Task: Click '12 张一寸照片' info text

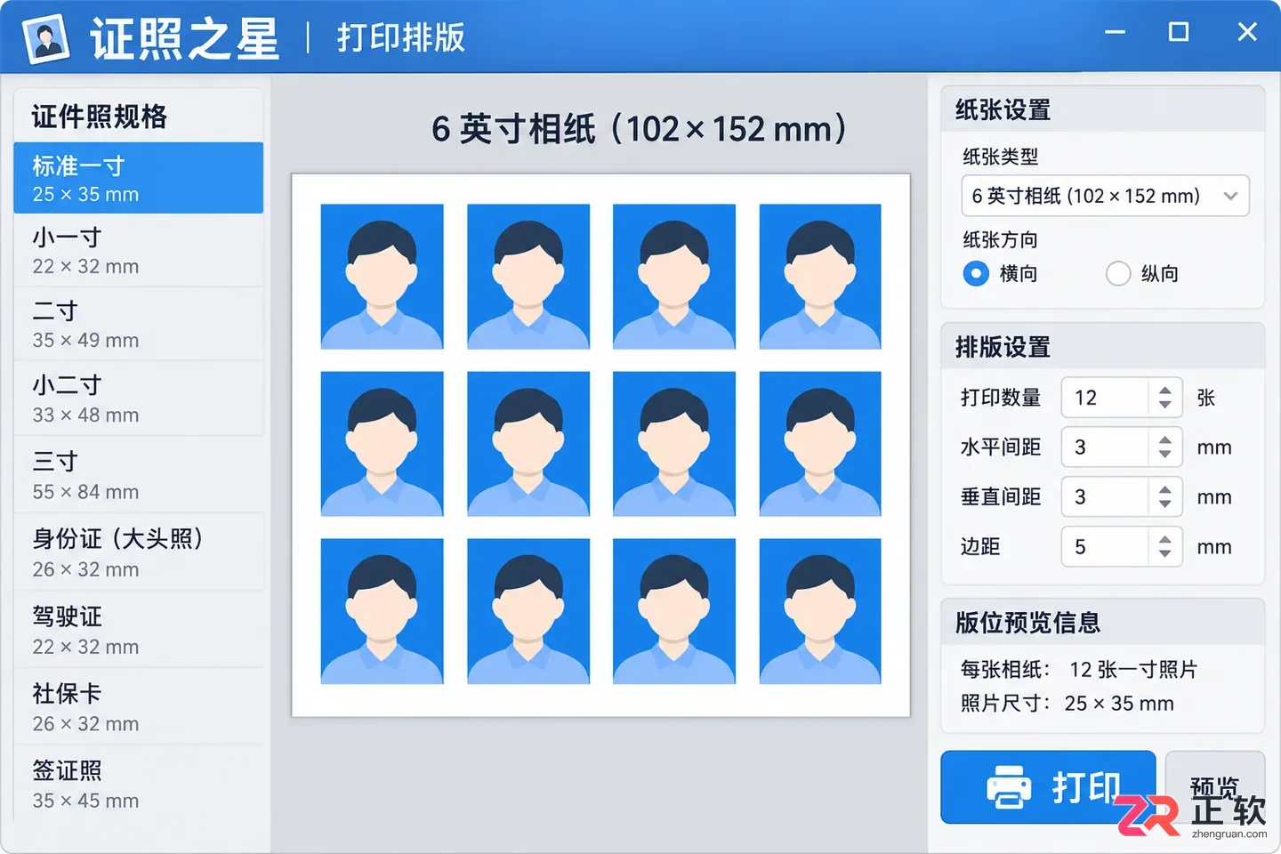Action: point(1133,670)
